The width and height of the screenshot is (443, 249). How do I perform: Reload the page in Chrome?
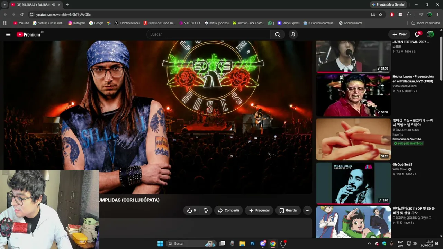click(x=22, y=15)
